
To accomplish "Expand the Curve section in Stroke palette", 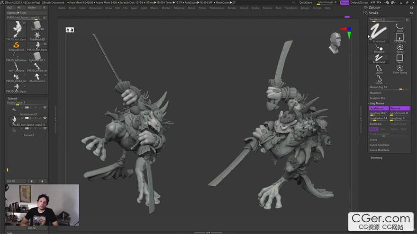I will click(373, 139).
